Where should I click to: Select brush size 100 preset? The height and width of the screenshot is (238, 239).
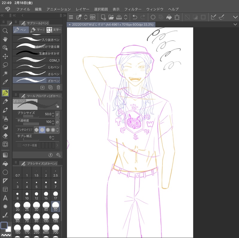(46, 218)
